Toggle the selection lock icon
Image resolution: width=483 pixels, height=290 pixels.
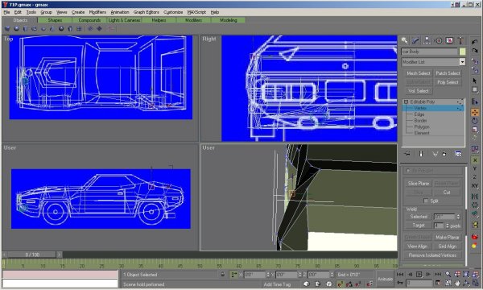tap(223, 274)
